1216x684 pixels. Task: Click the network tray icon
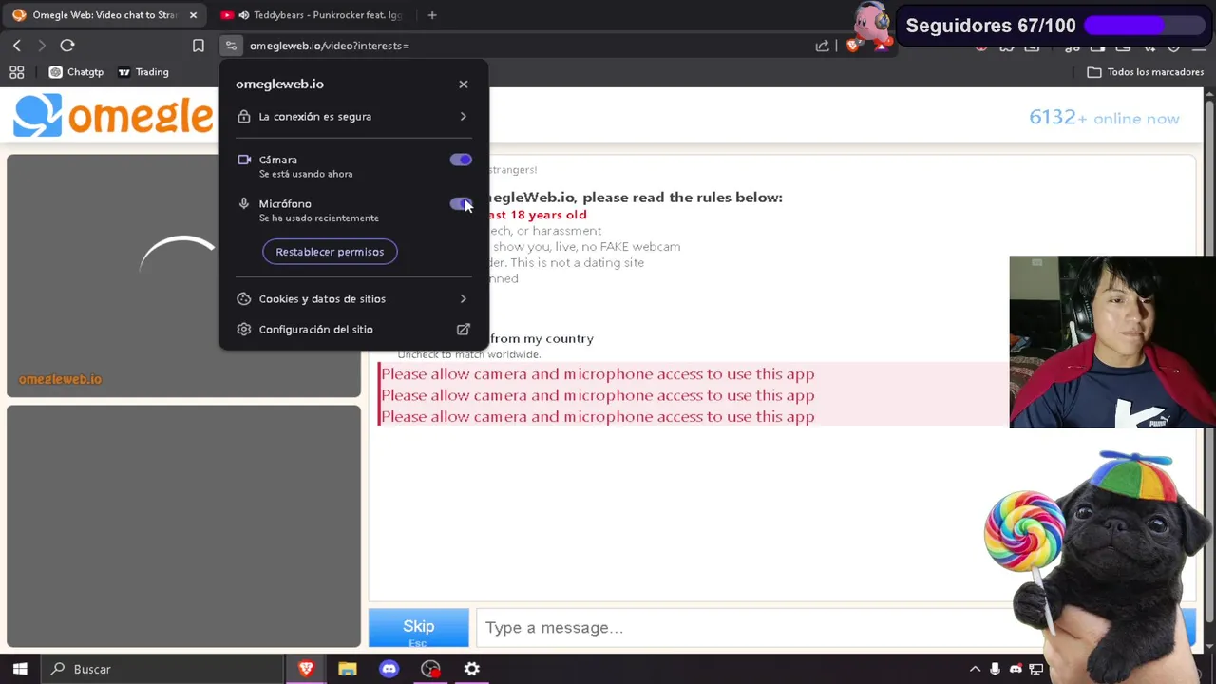pos(1036,669)
